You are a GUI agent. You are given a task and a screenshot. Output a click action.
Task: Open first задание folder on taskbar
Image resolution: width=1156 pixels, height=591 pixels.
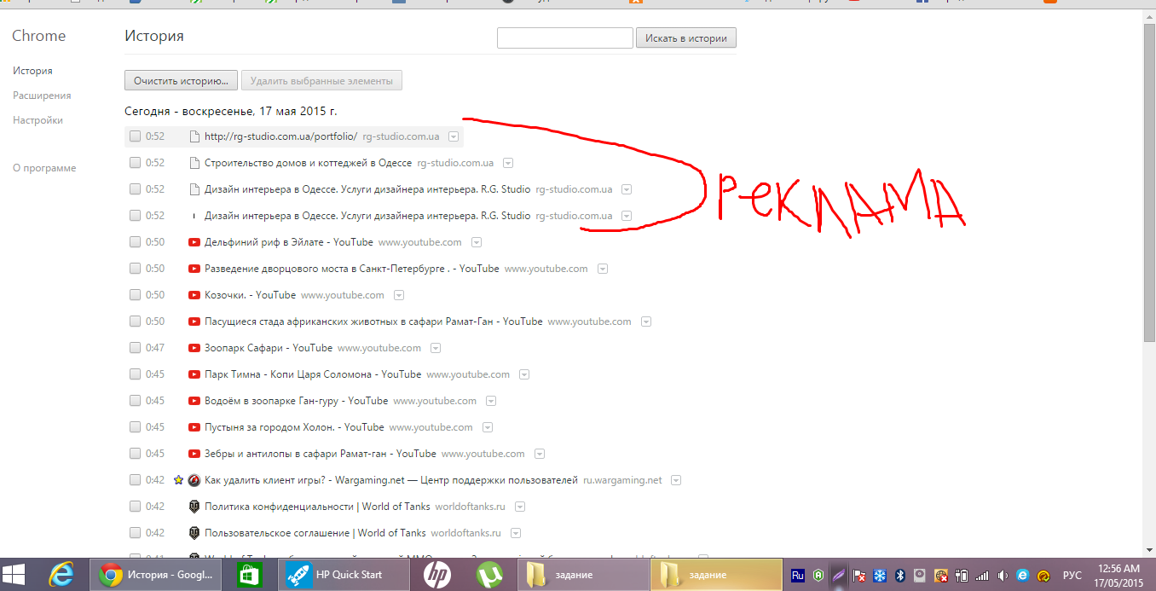[x=581, y=575]
